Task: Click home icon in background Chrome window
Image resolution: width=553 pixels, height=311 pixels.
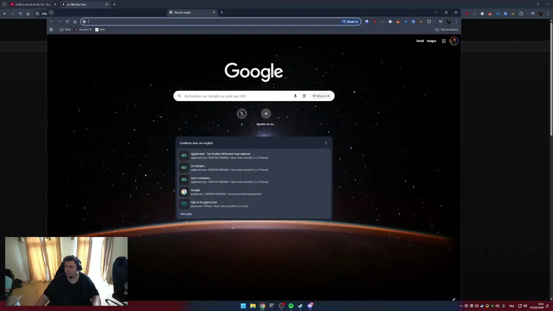Action: (28, 13)
